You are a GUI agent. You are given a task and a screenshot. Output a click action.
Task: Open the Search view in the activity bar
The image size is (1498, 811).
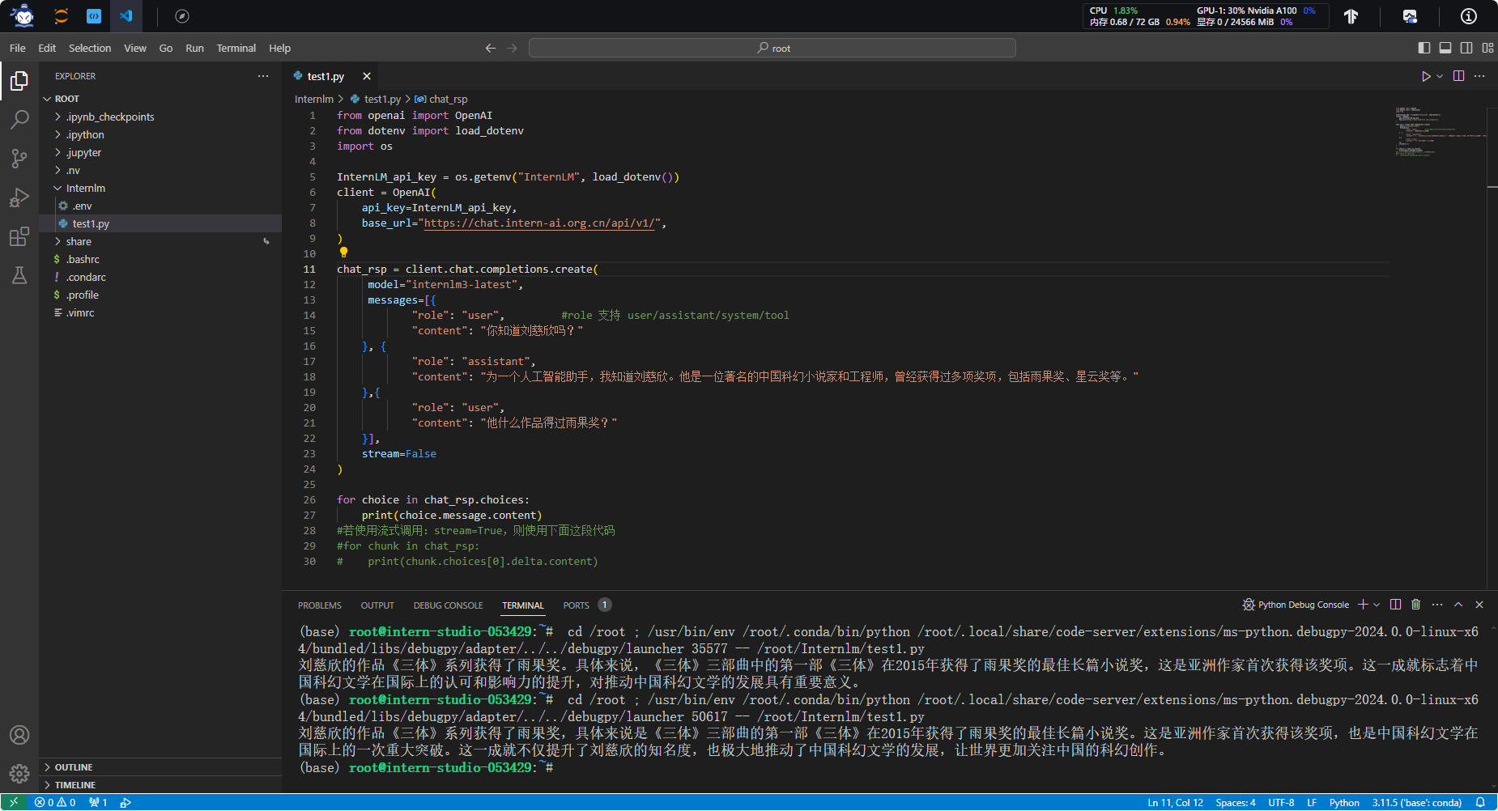coord(19,120)
